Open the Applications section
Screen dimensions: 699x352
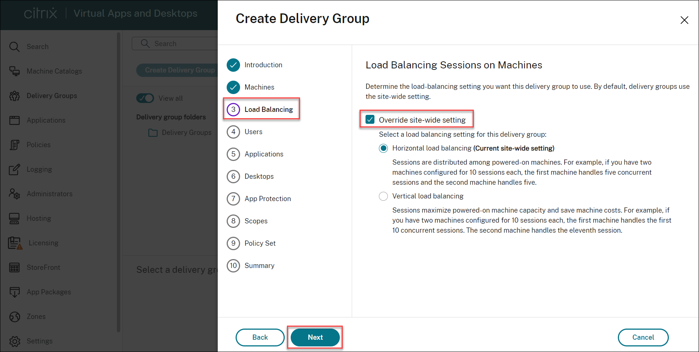46,120
